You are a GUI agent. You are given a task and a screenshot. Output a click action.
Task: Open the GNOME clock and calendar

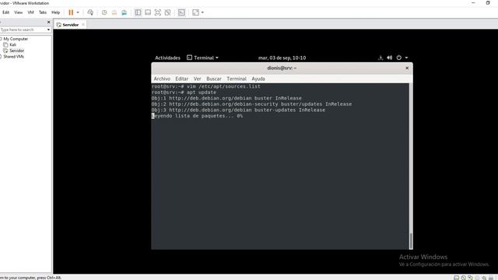[282, 58]
